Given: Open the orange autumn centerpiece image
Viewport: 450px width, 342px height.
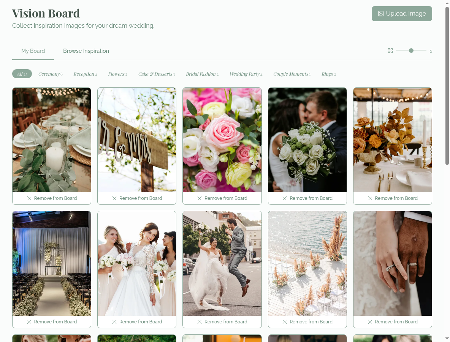Looking at the screenshot, I should pyautogui.click(x=393, y=140).
